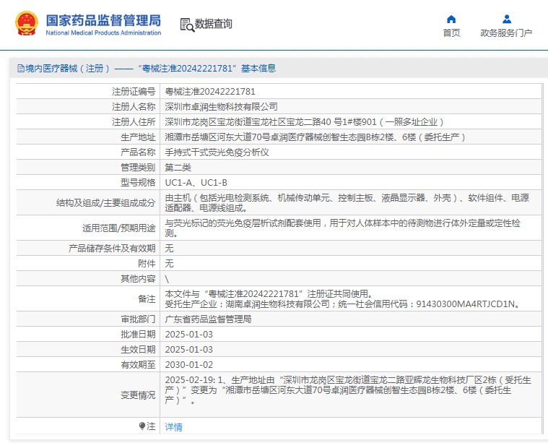The image size is (548, 443).
Task: Click the 数据查询 heading text
Action: [x=214, y=25]
